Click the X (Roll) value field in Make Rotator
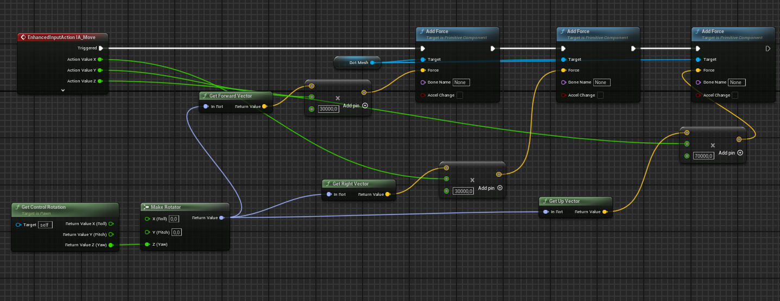 pos(174,219)
